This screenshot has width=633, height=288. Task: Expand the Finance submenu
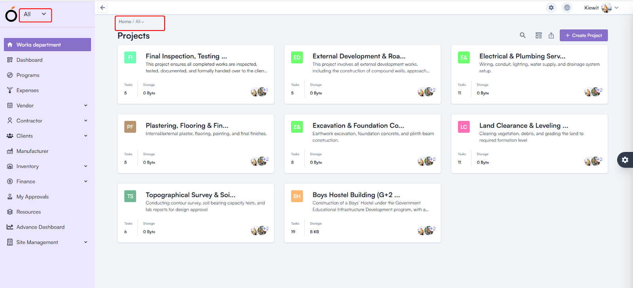[x=85, y=181]
